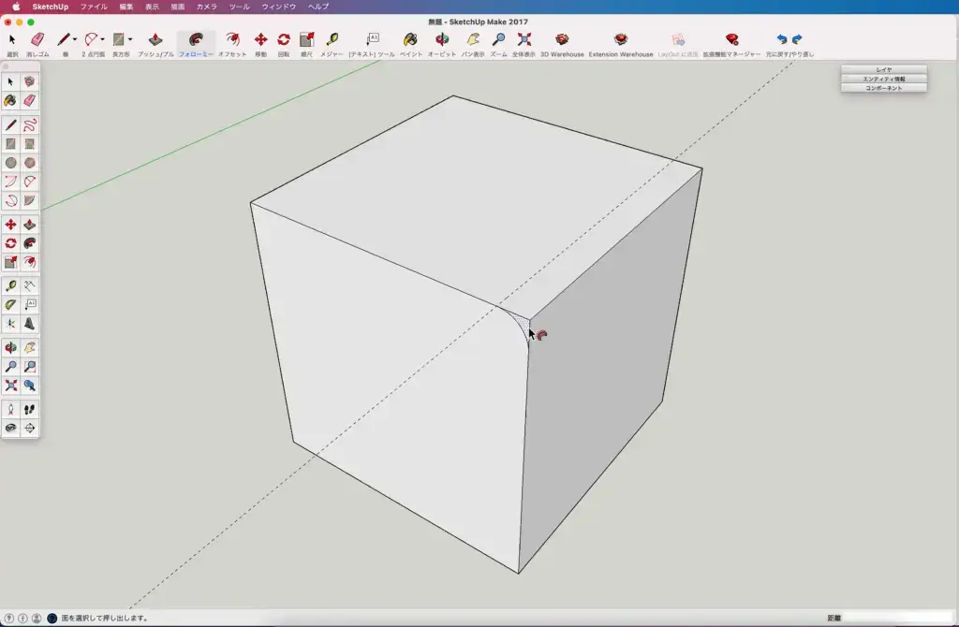Viewport: 959px width, 627px height.
Task: Open the ウィンドウ menu
Action: click(279, 7)
